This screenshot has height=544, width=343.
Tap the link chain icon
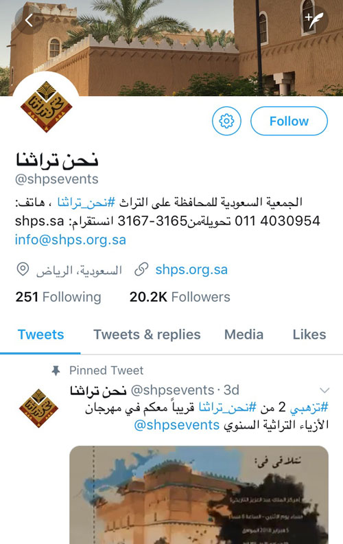click(141, 269)
